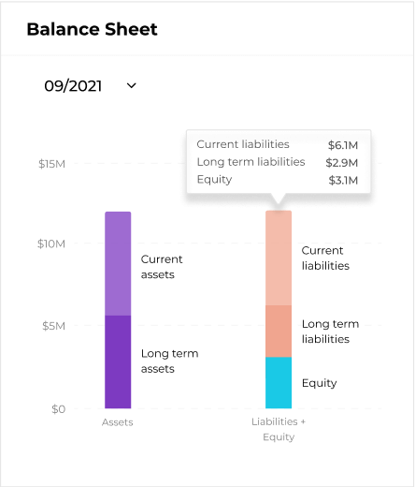The image size is (415, 487).
Task: Click the Long term liabilities bar segment
Action: point(279,332)
